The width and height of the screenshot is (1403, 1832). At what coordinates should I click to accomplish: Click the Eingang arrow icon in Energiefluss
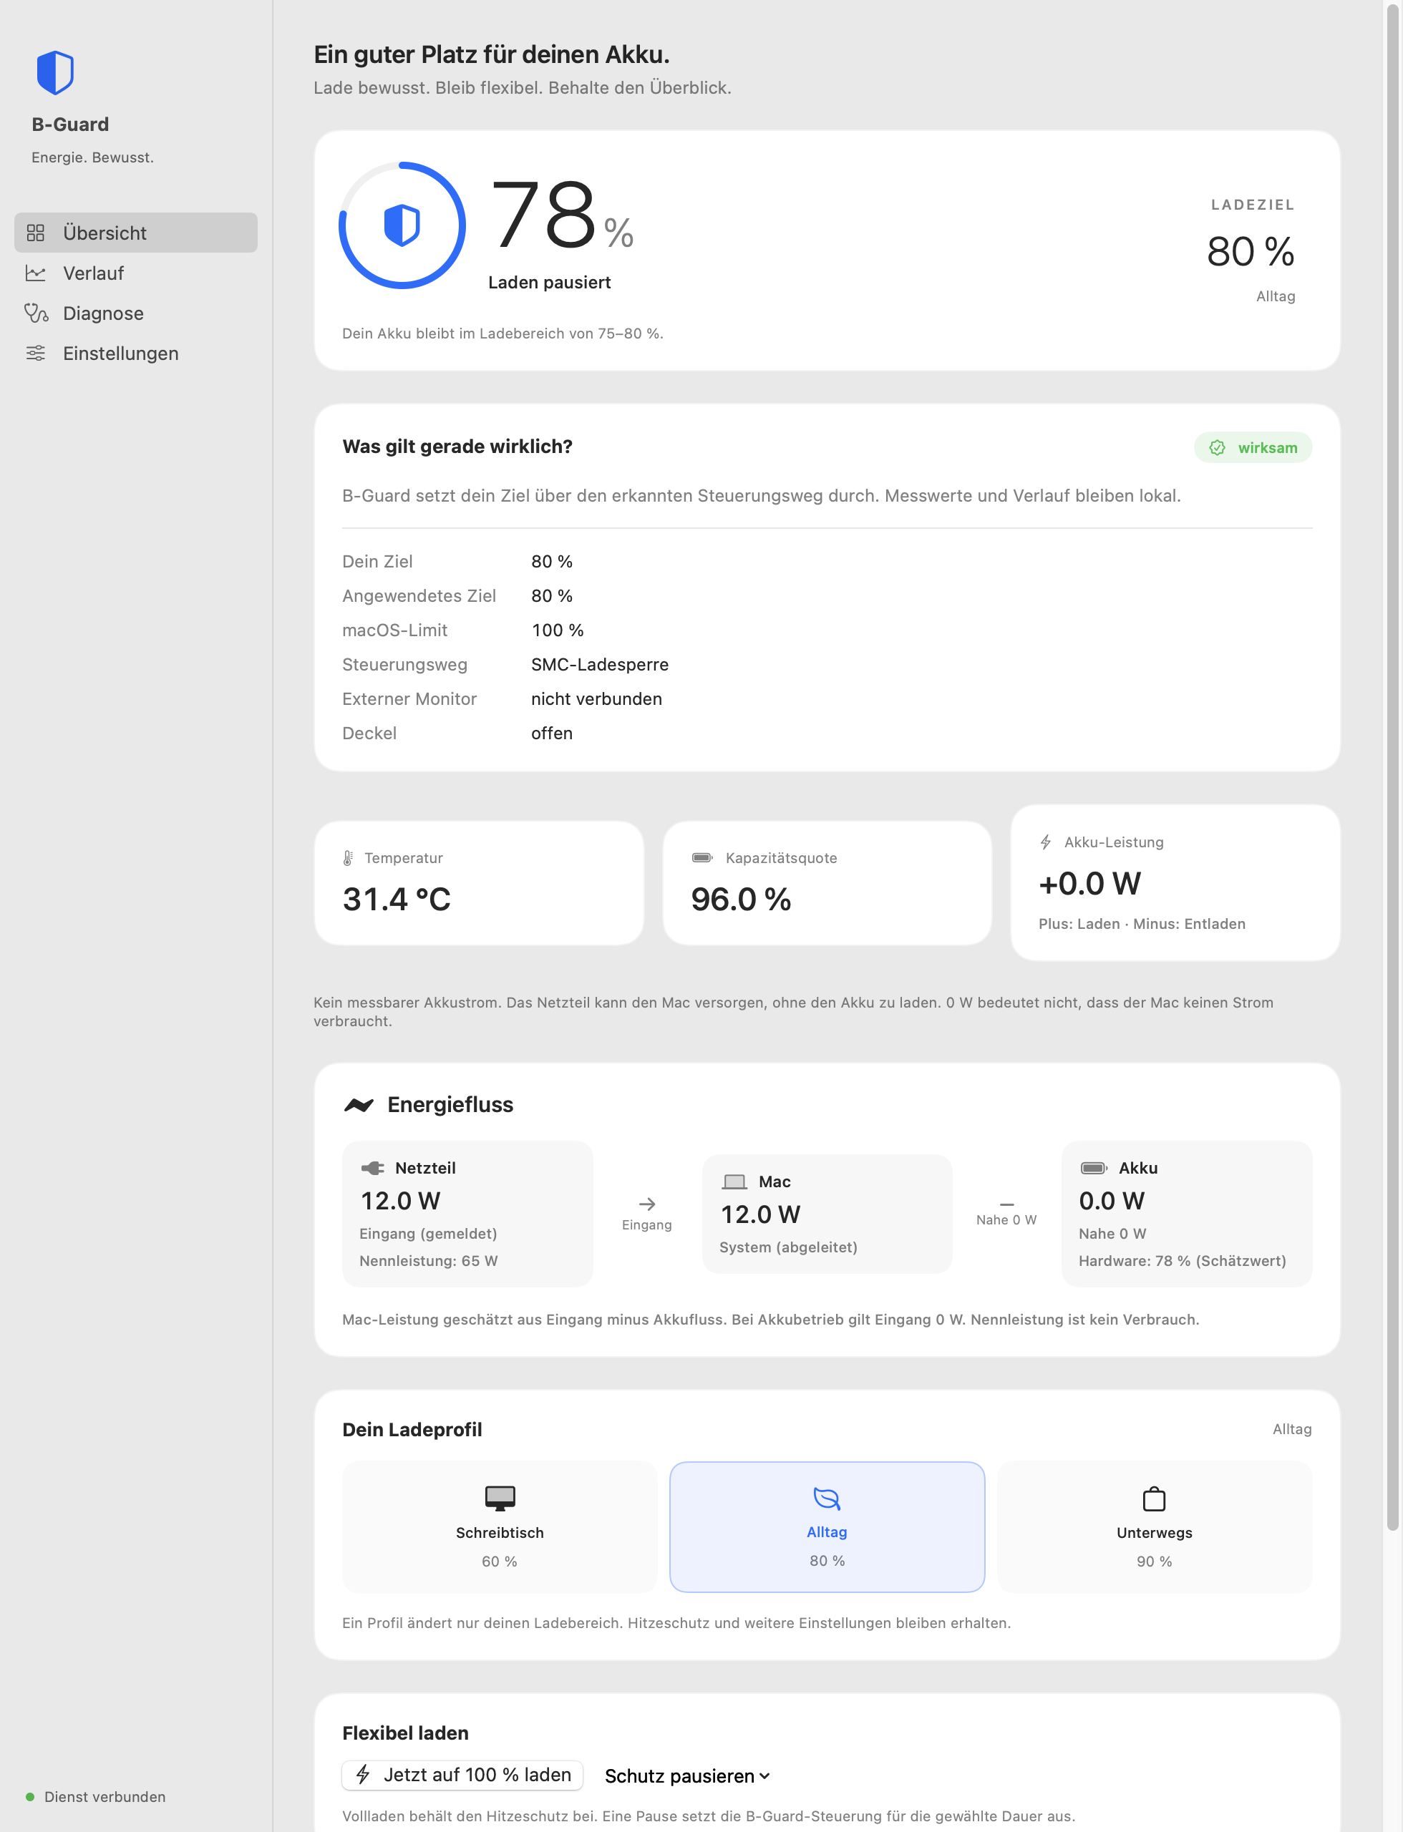tap(647, 1204)
